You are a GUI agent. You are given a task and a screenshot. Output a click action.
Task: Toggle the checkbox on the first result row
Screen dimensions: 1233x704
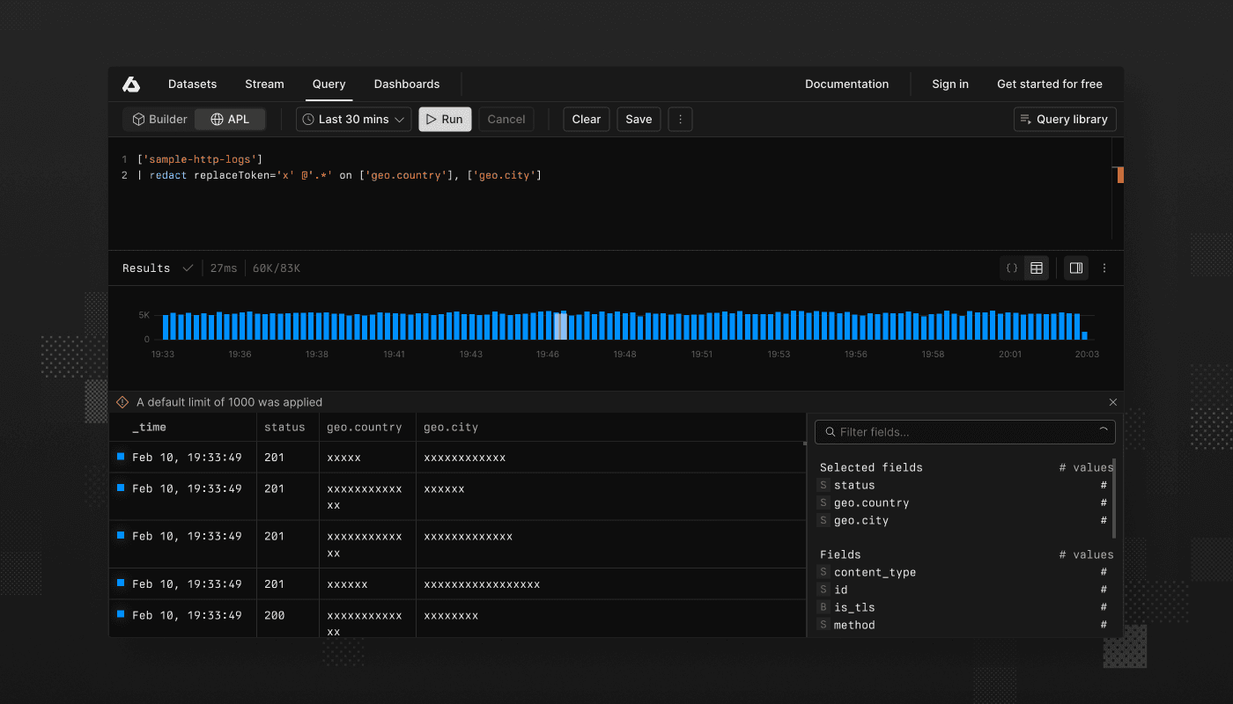[x=122, y=455]
